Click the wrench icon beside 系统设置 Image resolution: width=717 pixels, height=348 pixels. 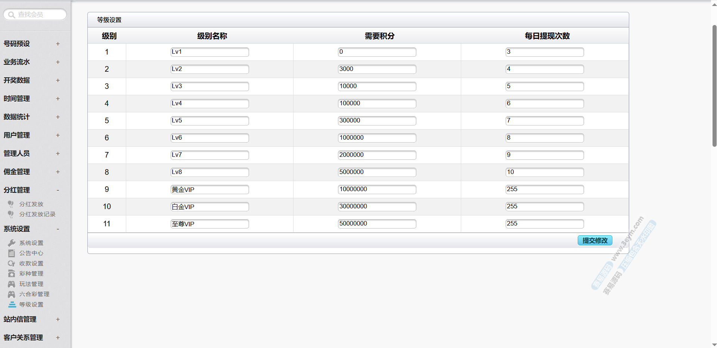tap(12, 243)
